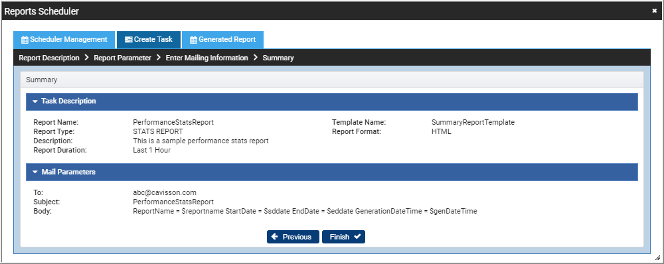Viewport: 664px width, 264px height.
Task: Switch to the Create Task tab
Action: click(x=149, y=39)
